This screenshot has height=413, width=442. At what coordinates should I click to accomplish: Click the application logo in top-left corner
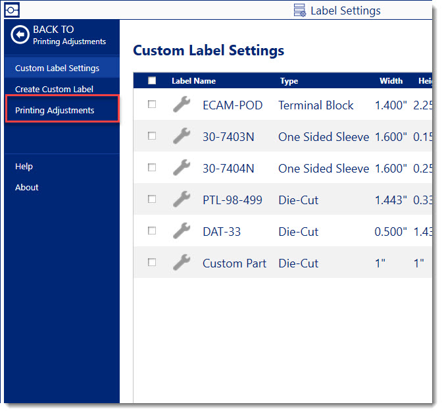coord(12,10)
